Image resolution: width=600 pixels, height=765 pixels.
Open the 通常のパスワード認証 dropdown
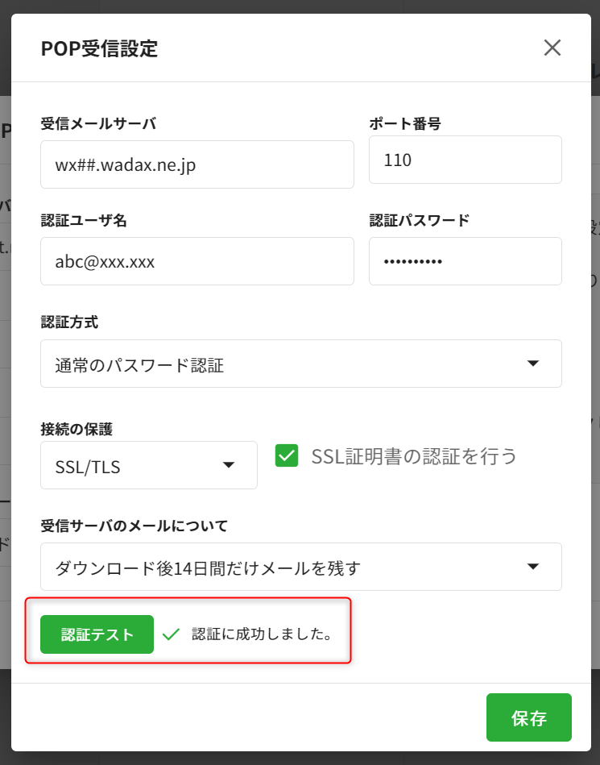click(x=301, y=364)
